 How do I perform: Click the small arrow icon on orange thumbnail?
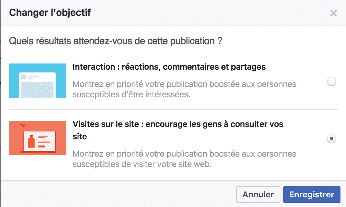[x=22, y=126]
